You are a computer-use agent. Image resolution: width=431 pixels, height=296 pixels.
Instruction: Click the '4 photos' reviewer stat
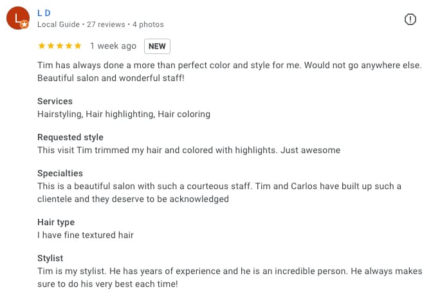[148, 24]
